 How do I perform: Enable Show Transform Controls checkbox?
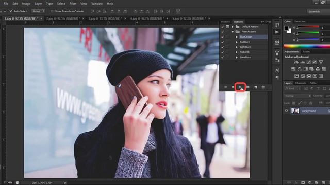tap(52, 11)
